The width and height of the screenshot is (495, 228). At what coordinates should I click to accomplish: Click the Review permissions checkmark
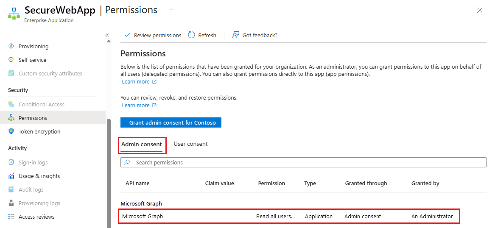click(127, 35)
